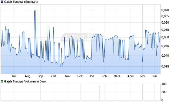Screen dimensions: 172x103
Task: Click the green volume bar in January
Action: click(100, 93)
